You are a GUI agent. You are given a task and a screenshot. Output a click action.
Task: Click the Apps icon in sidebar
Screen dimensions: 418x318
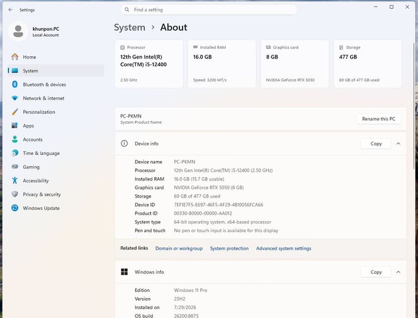tap(15, 125)
